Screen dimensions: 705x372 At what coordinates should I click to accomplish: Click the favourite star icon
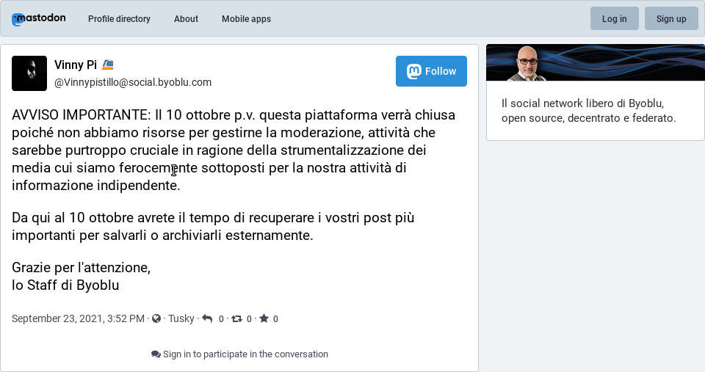(x=264, y=318)
